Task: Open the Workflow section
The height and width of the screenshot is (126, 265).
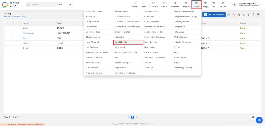Action: 175,5
